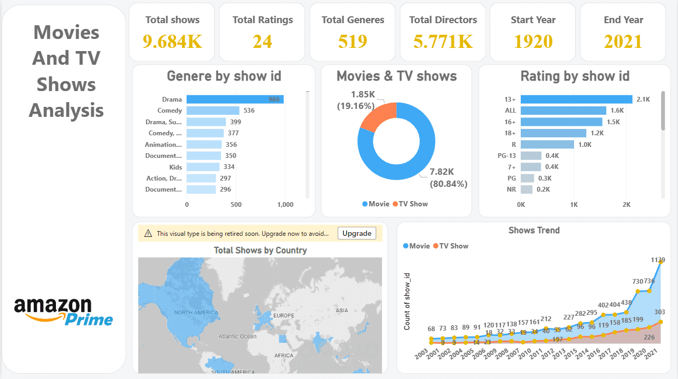678x379 pixels.
Task: Select the PG rating bar showing 0.3K
Action: point(528,178)
